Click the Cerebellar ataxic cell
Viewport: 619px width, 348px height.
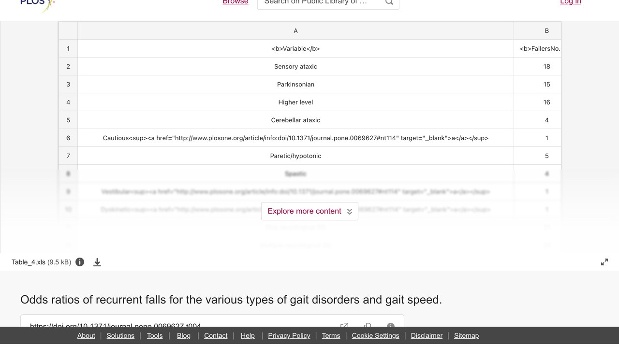point(295,120)
